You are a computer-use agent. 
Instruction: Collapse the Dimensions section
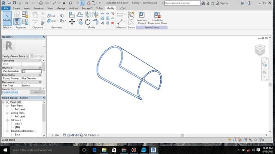pos(40,75)
